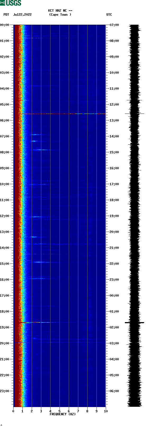Click the 08:00 UTC time tick label
Viewport: 146px width, 428px height.
tap(114, 41)
